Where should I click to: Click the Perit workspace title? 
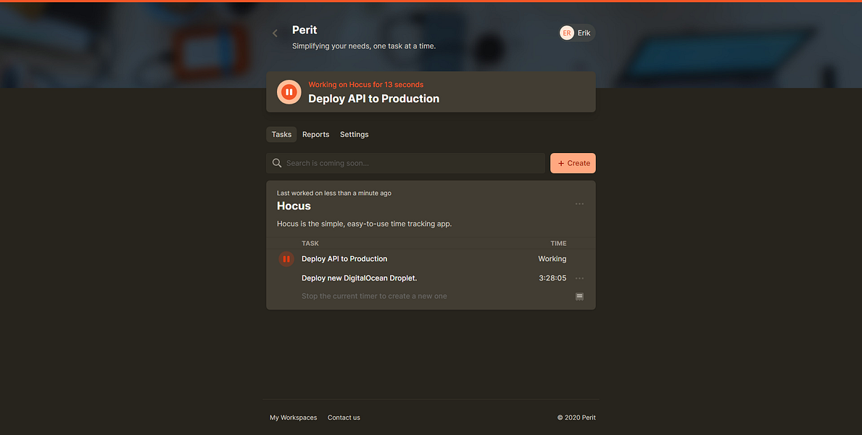click(x=304, y=30)
